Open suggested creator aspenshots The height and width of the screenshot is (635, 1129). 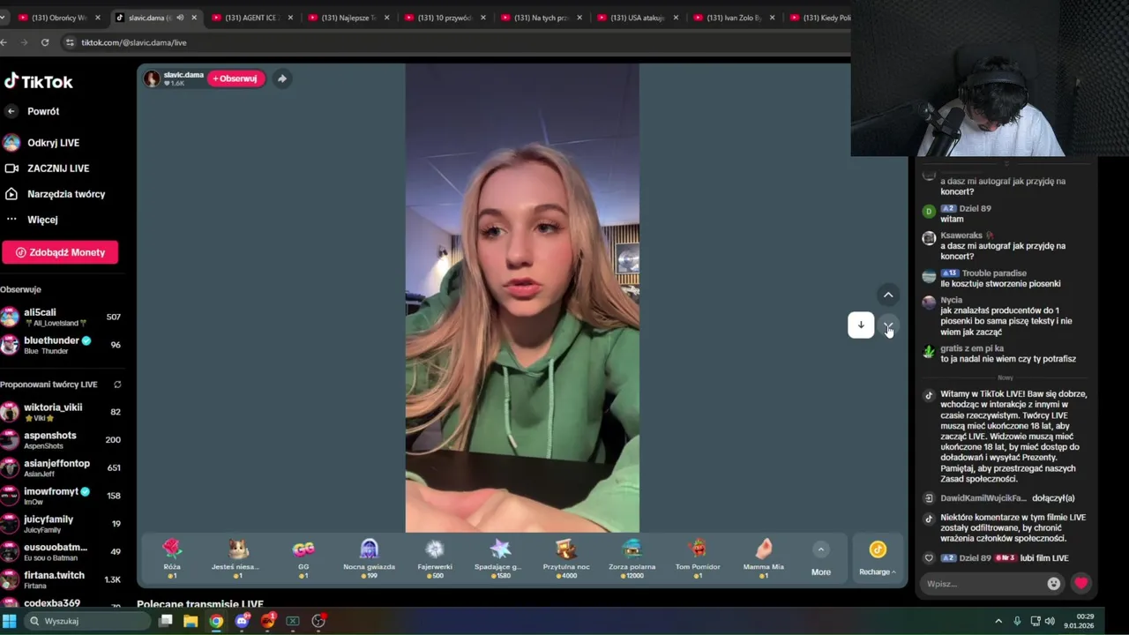[x=61, y=440]
